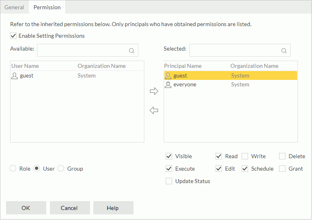The height and width of the screenshot is (220, 312).
Task: Click guest user icon in Selected list
Action: 168,75
